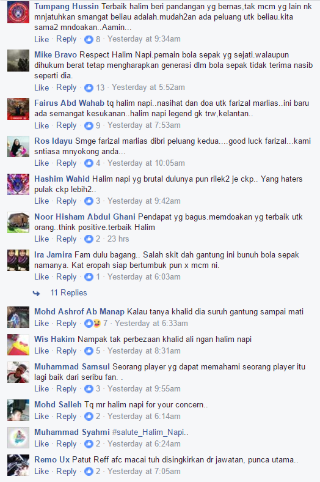
Task: Click like reaction icon on Tumpang Hussin's comment
Action: click(x=89, y=39)
